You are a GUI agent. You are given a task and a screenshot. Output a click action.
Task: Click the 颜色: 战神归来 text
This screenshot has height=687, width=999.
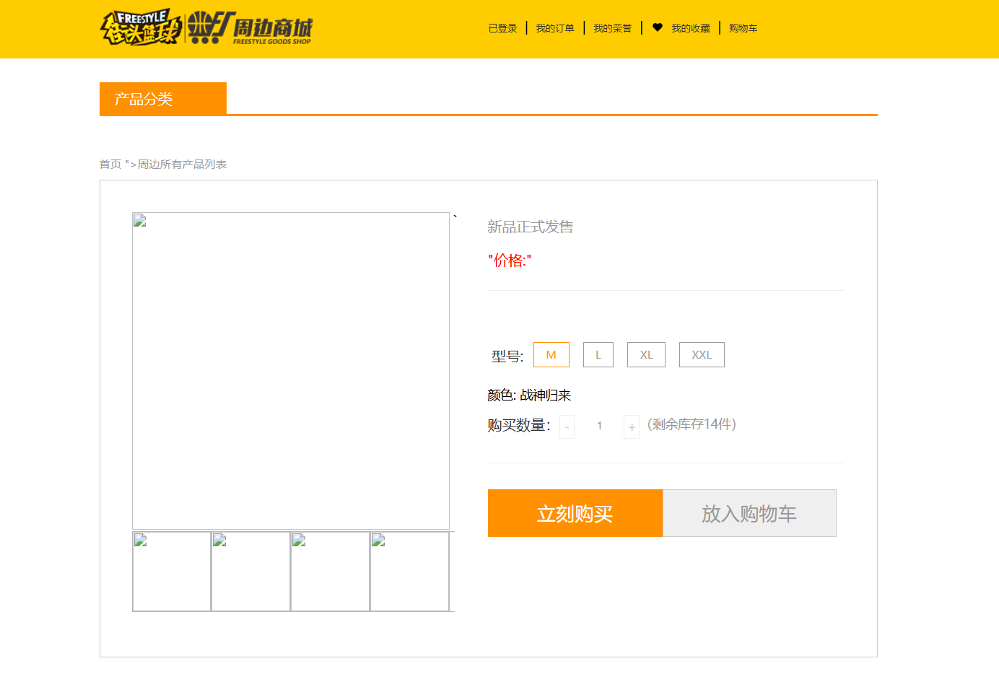pyautogui.click(x=529, y=395)
